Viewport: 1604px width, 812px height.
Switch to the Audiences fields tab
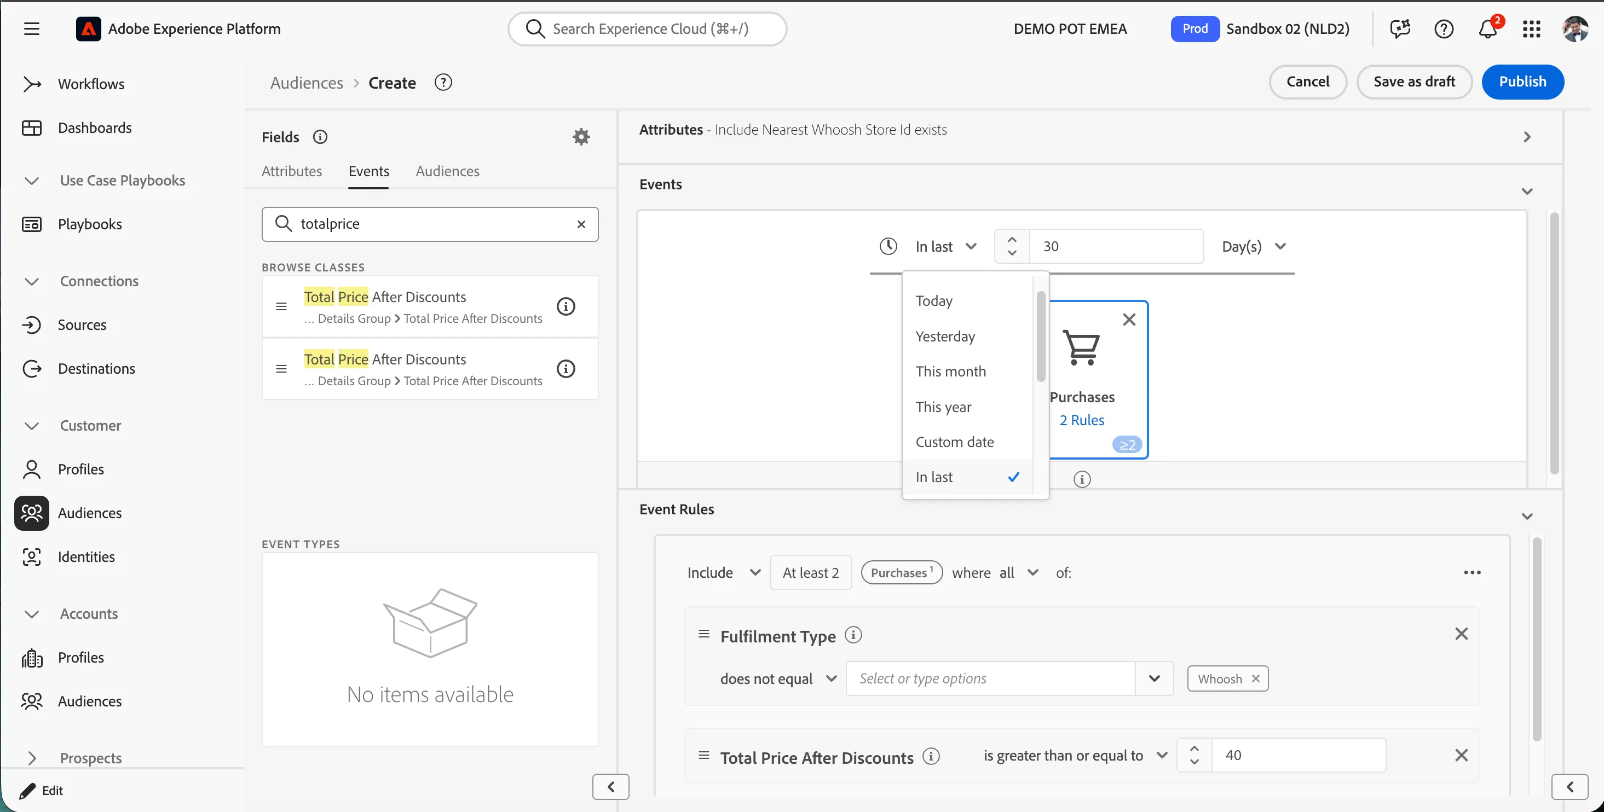(x=447, y=171)
